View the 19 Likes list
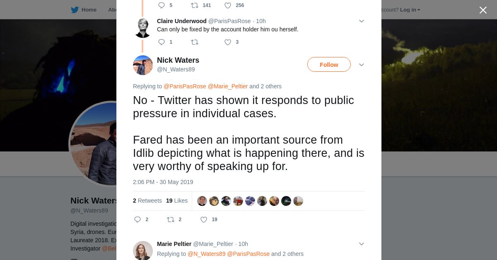 point(177,201)
